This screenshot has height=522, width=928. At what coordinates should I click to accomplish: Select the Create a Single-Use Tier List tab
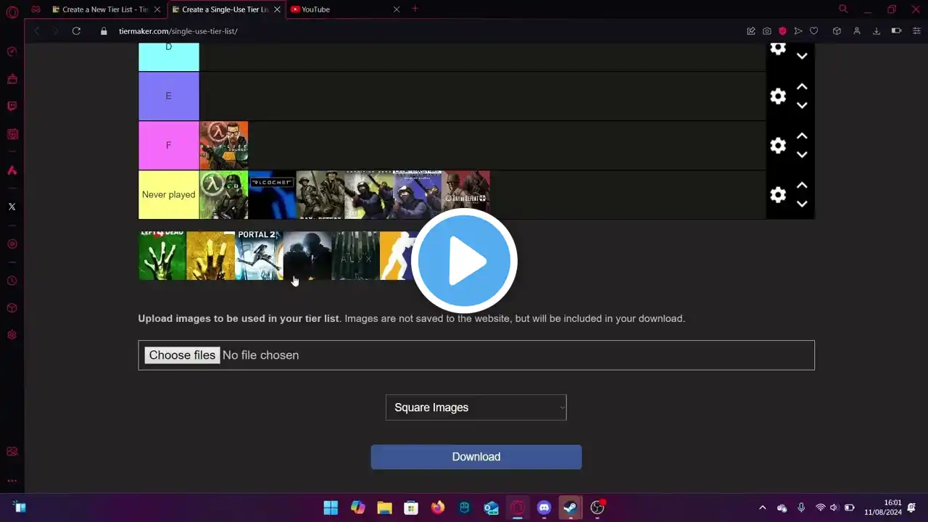[220, 9]
